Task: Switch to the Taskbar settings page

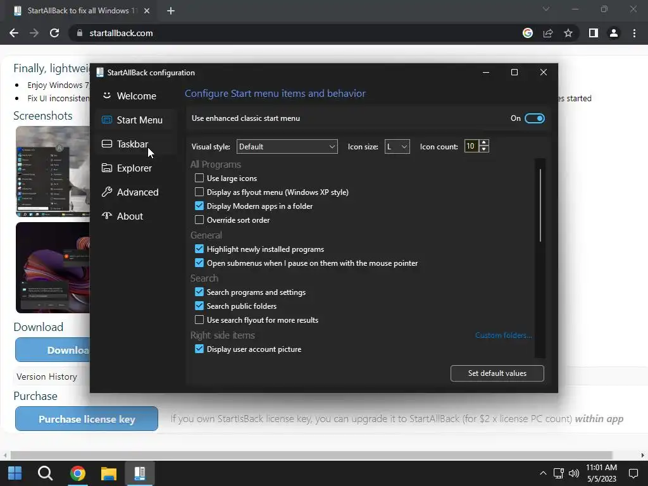Action: (x=137, y=144)
